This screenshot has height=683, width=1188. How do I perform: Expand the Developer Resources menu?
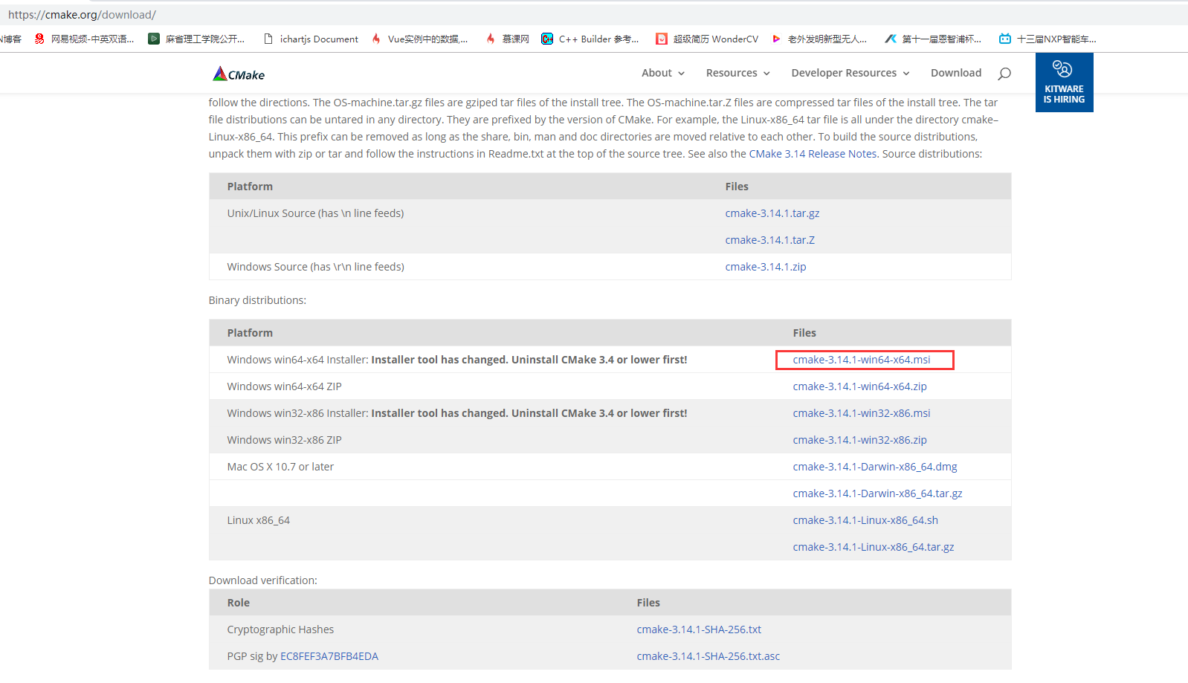coord(850,73)
